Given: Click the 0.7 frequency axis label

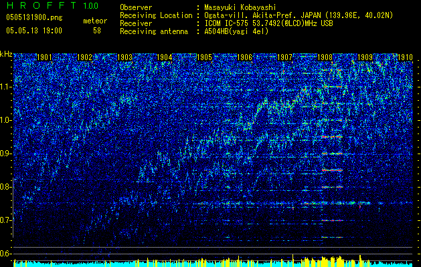Looking at the screenshot, I should click(x=5, y=220).
